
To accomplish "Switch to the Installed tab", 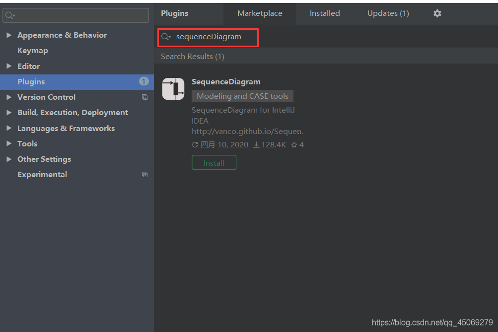I will pos(325,13).
